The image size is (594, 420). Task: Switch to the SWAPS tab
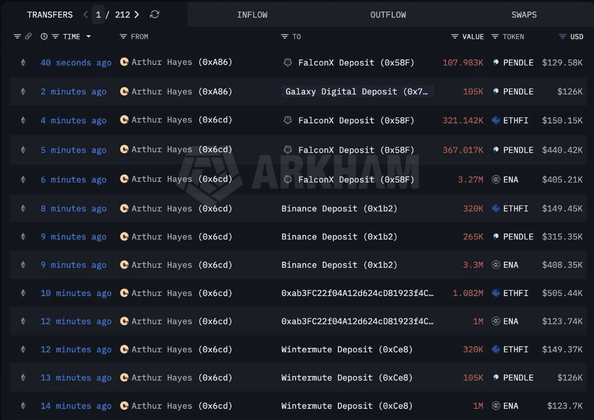(524, 14)
